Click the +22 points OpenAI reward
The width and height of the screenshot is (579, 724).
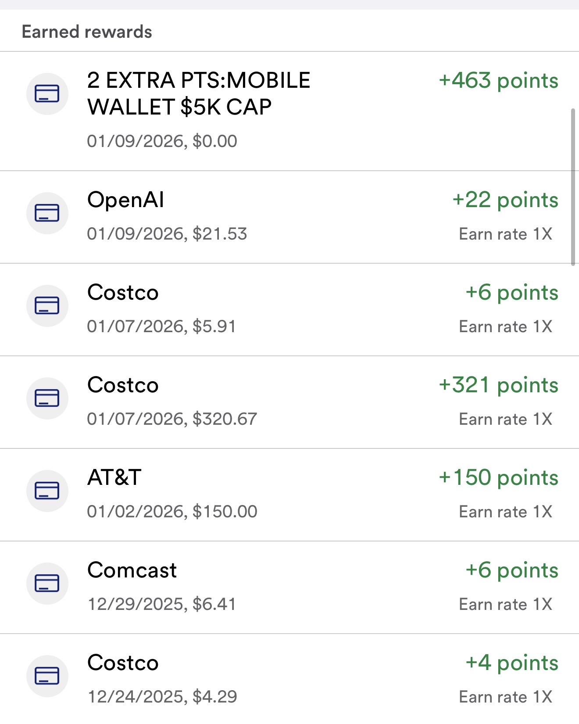[x=505, y=200]
